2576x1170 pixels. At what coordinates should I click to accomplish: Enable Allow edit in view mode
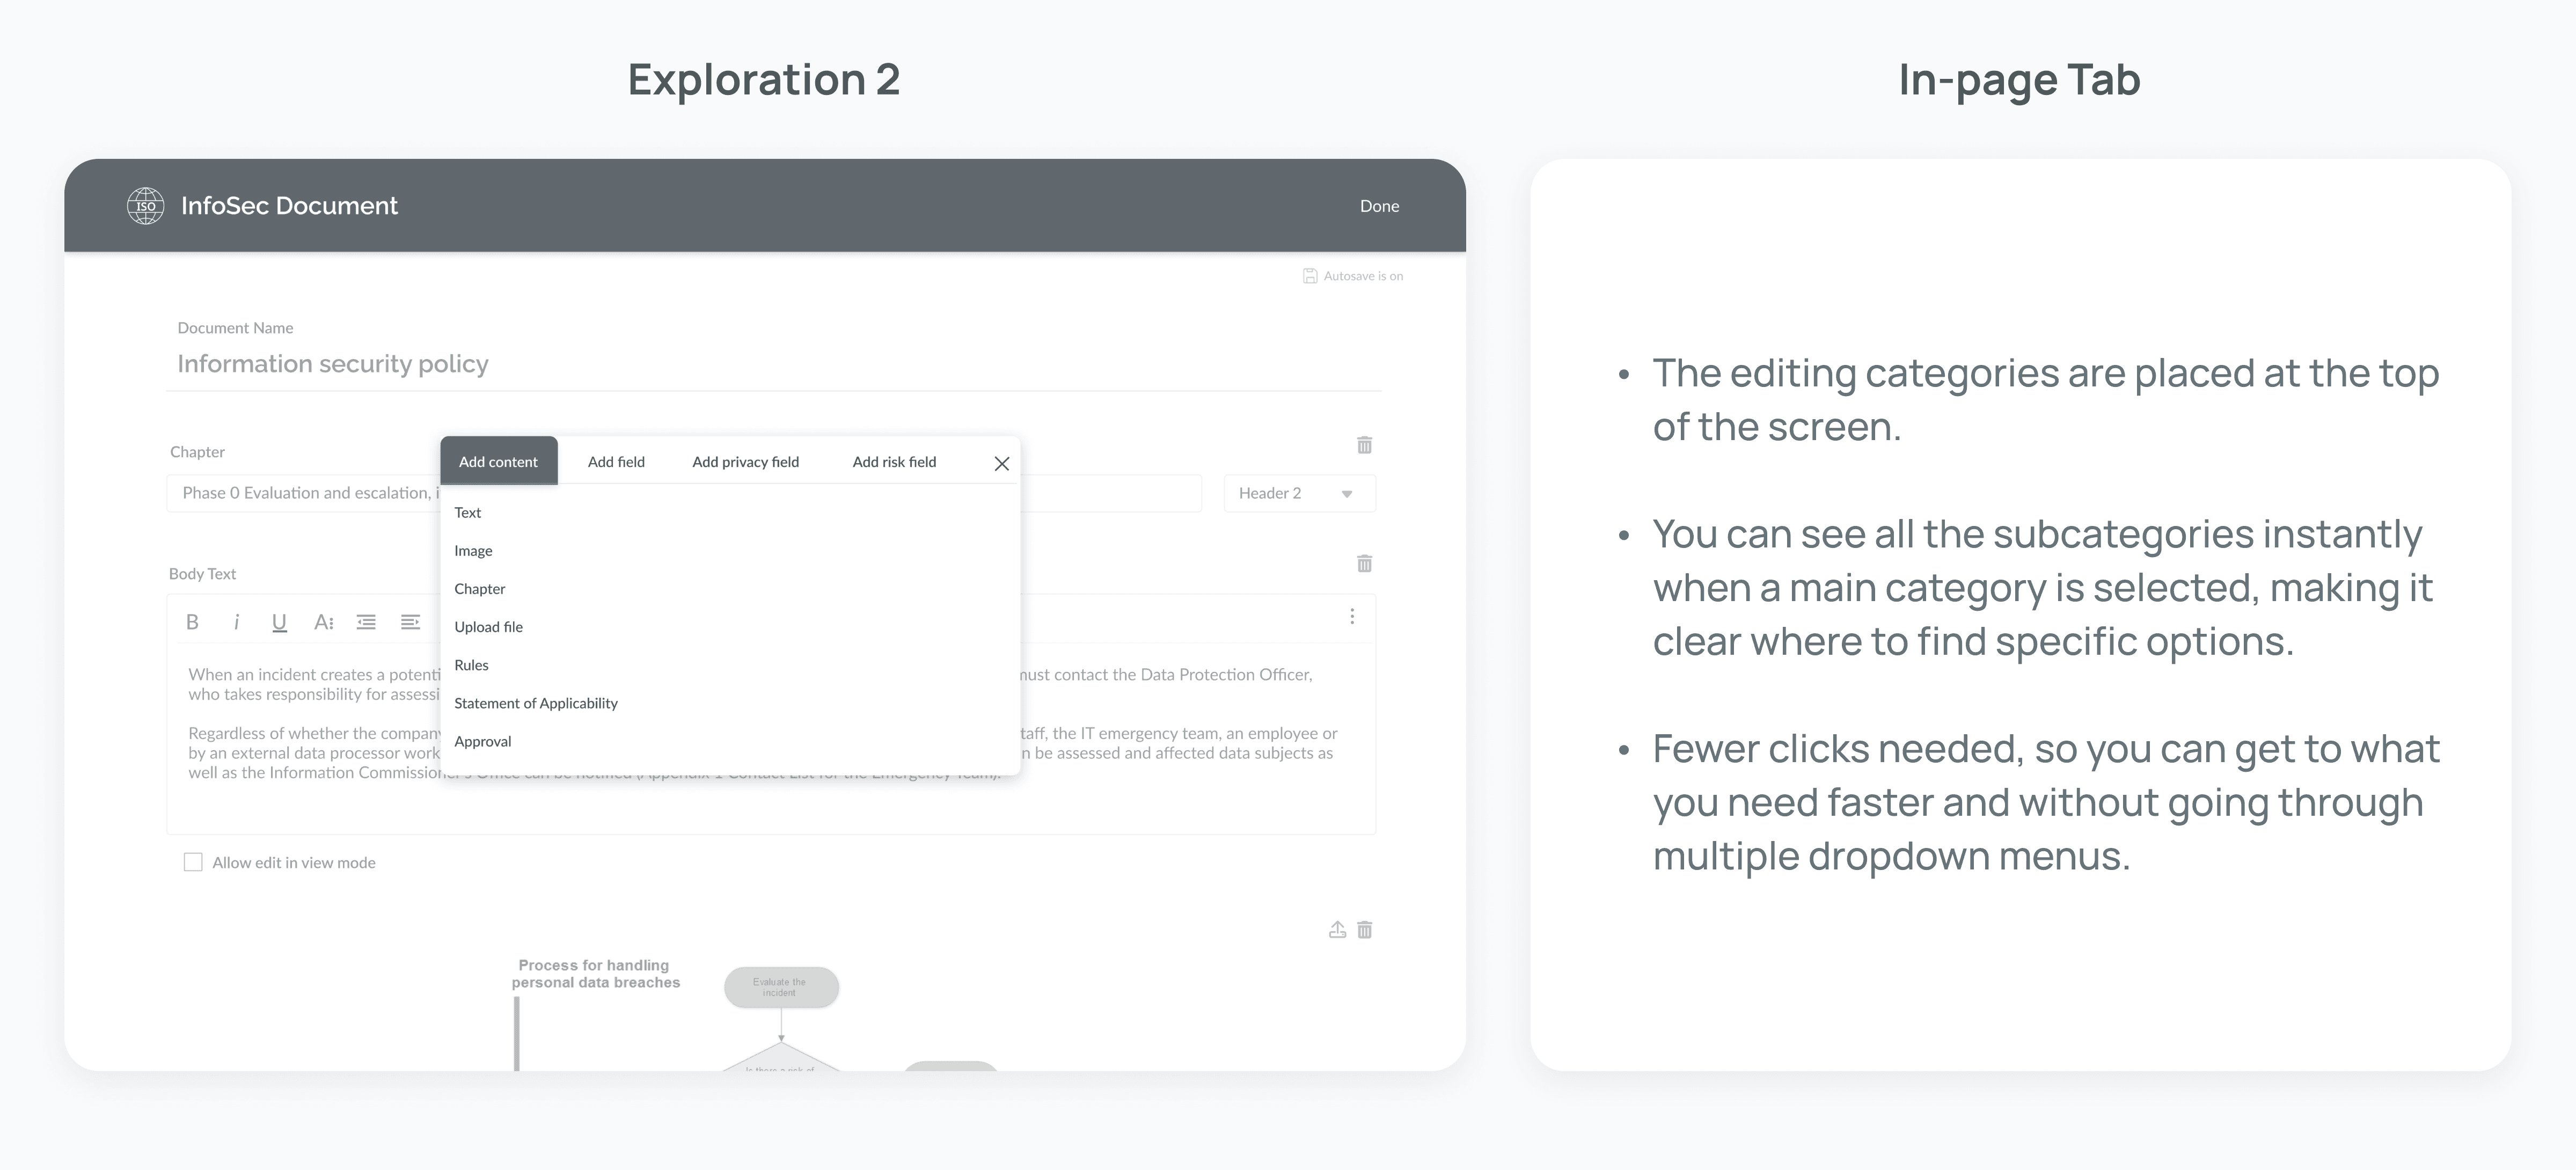point(193,862)
